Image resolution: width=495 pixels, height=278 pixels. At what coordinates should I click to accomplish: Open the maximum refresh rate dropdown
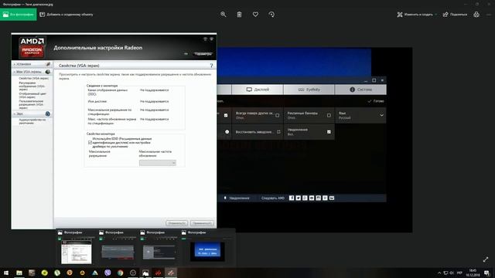point(158,163)
